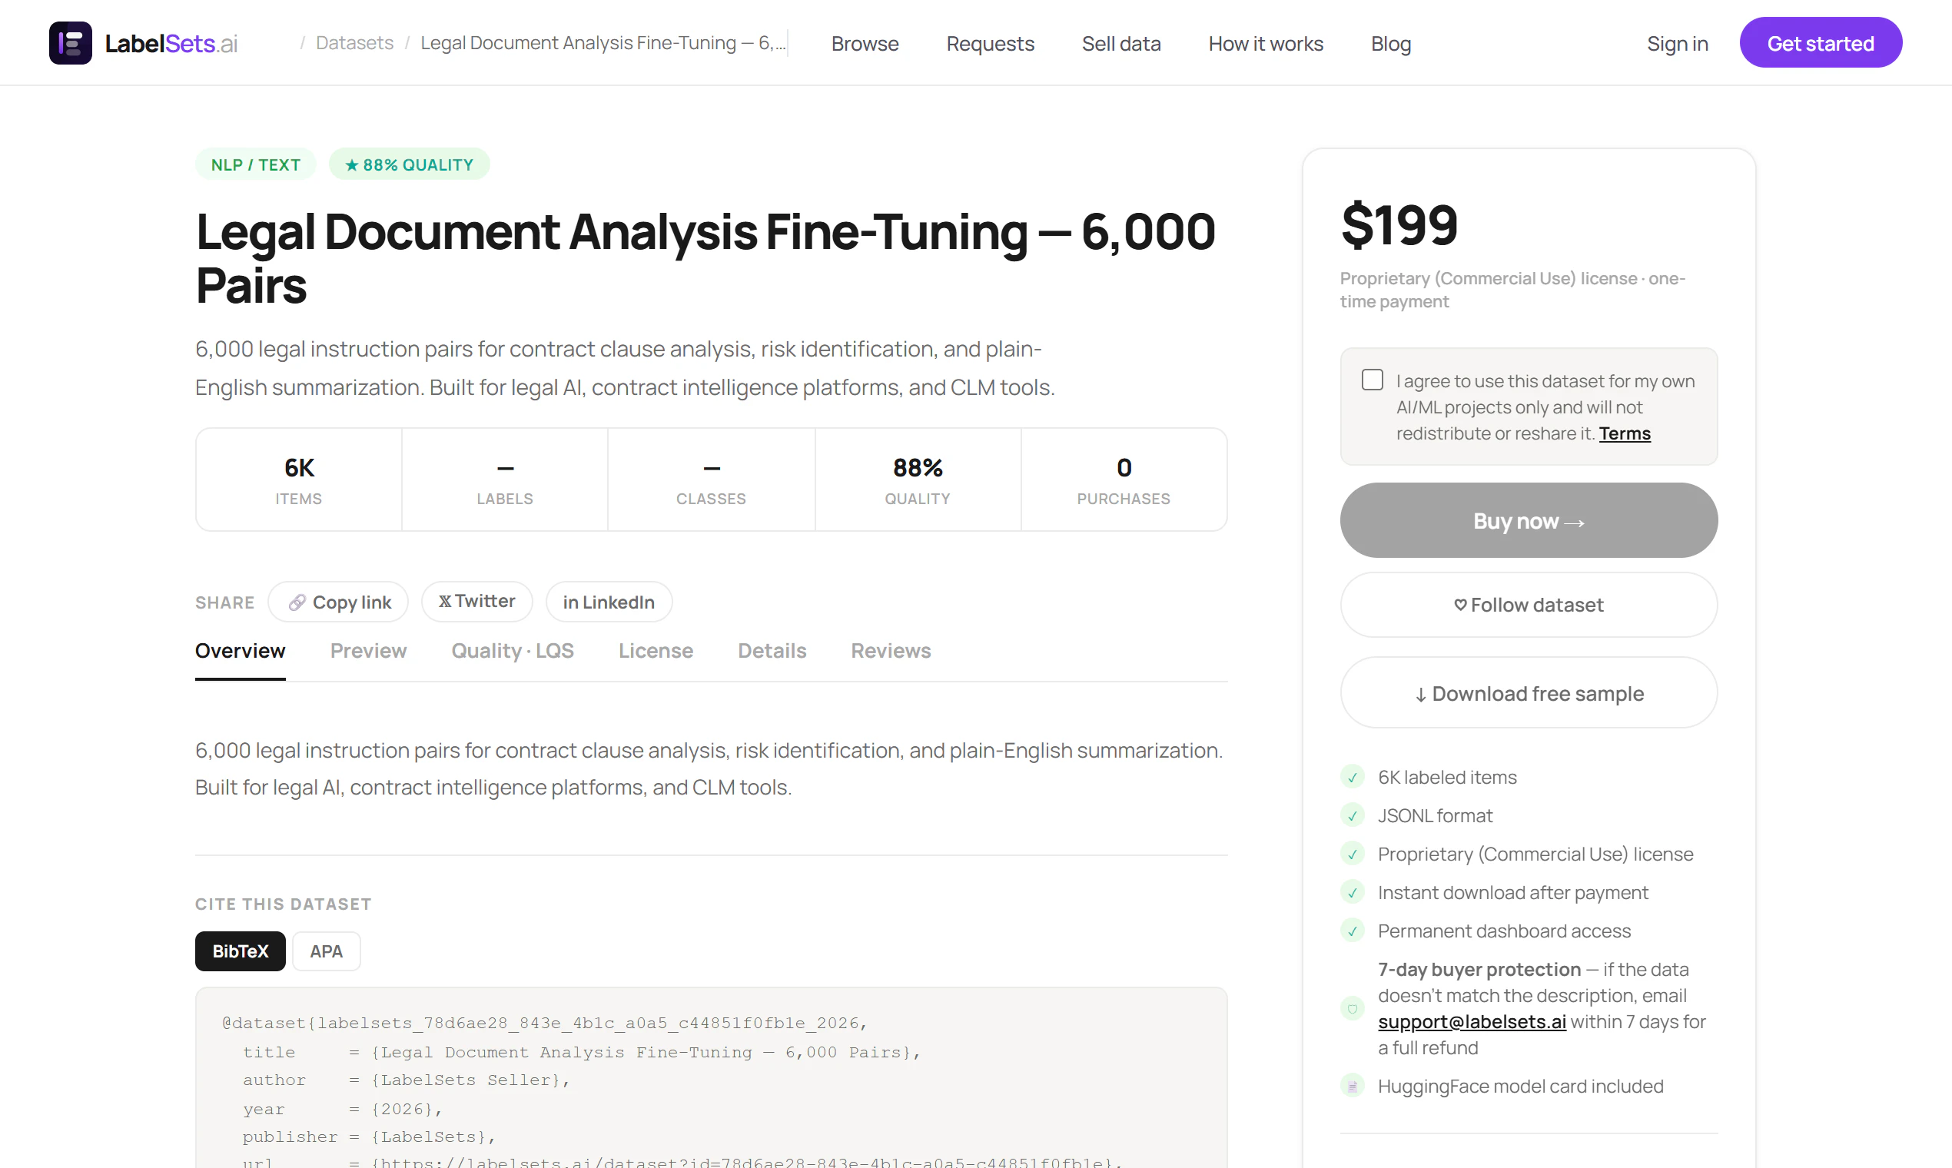
Task: Check the dataset usage agreement checkbox
Action: tap(1372, 380)
